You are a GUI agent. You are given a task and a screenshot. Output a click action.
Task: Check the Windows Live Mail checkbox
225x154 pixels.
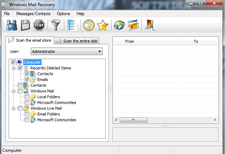20,108
